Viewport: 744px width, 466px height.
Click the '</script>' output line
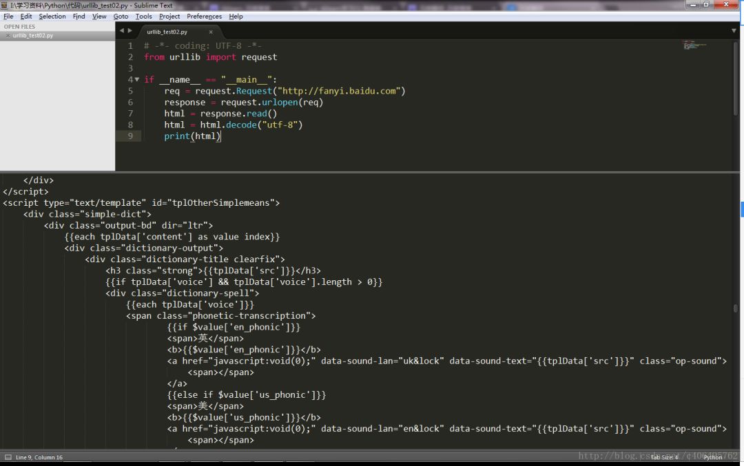tap(25, 191)
